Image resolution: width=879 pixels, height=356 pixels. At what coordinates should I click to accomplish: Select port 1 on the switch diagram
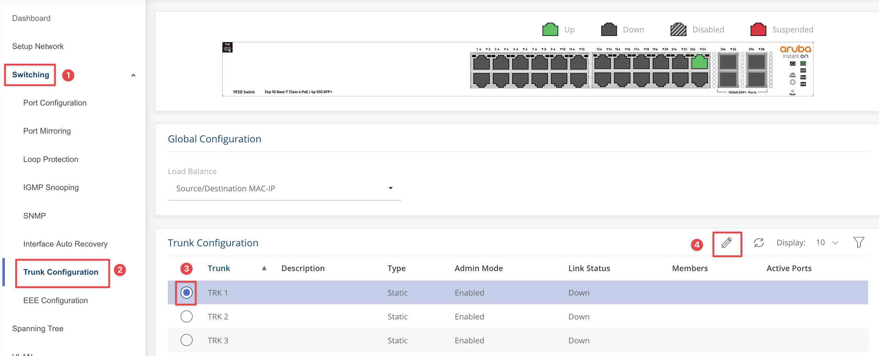482,63
